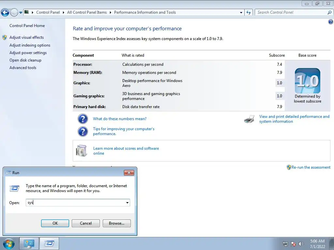Click the Primary hard disk row label

tap(89, 107)
